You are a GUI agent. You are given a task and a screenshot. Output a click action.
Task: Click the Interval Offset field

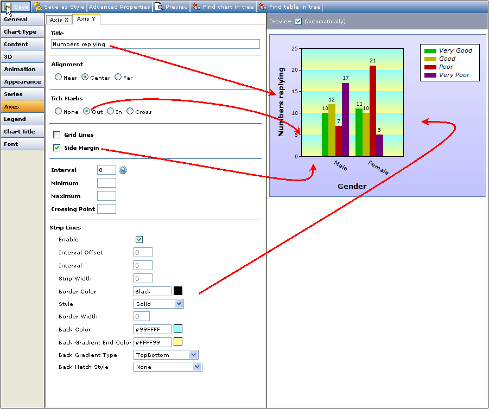pos(143,253)
